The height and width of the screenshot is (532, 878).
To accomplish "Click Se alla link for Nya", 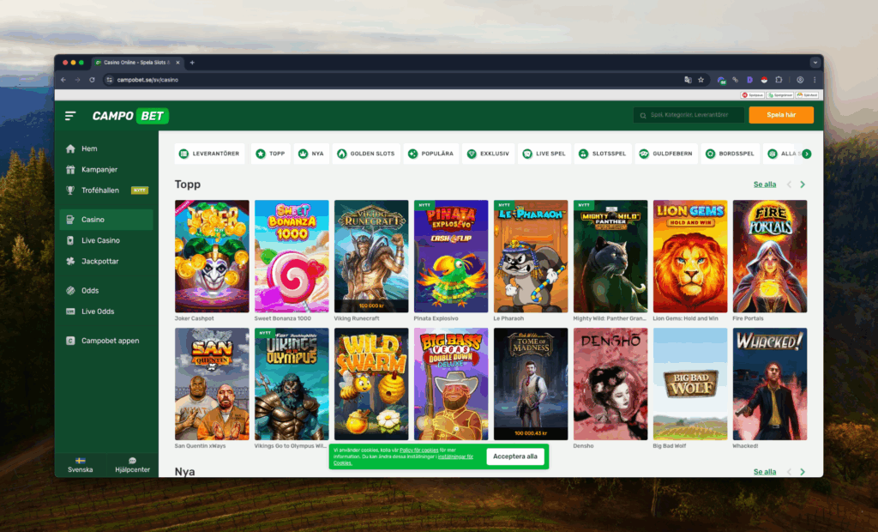I will (x=764, y=472).
